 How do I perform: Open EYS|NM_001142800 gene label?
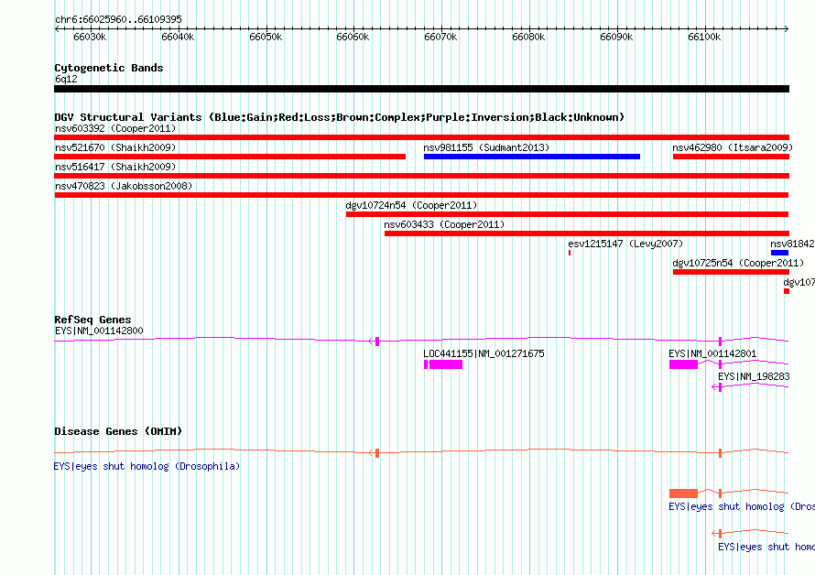tap(99, 331)
